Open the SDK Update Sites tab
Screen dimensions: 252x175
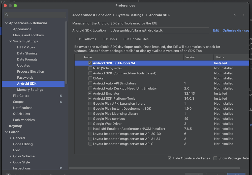tap(136, 39)
